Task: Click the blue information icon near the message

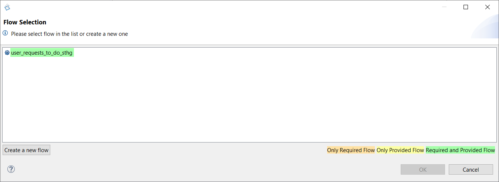Action: (x=5, y=33)
